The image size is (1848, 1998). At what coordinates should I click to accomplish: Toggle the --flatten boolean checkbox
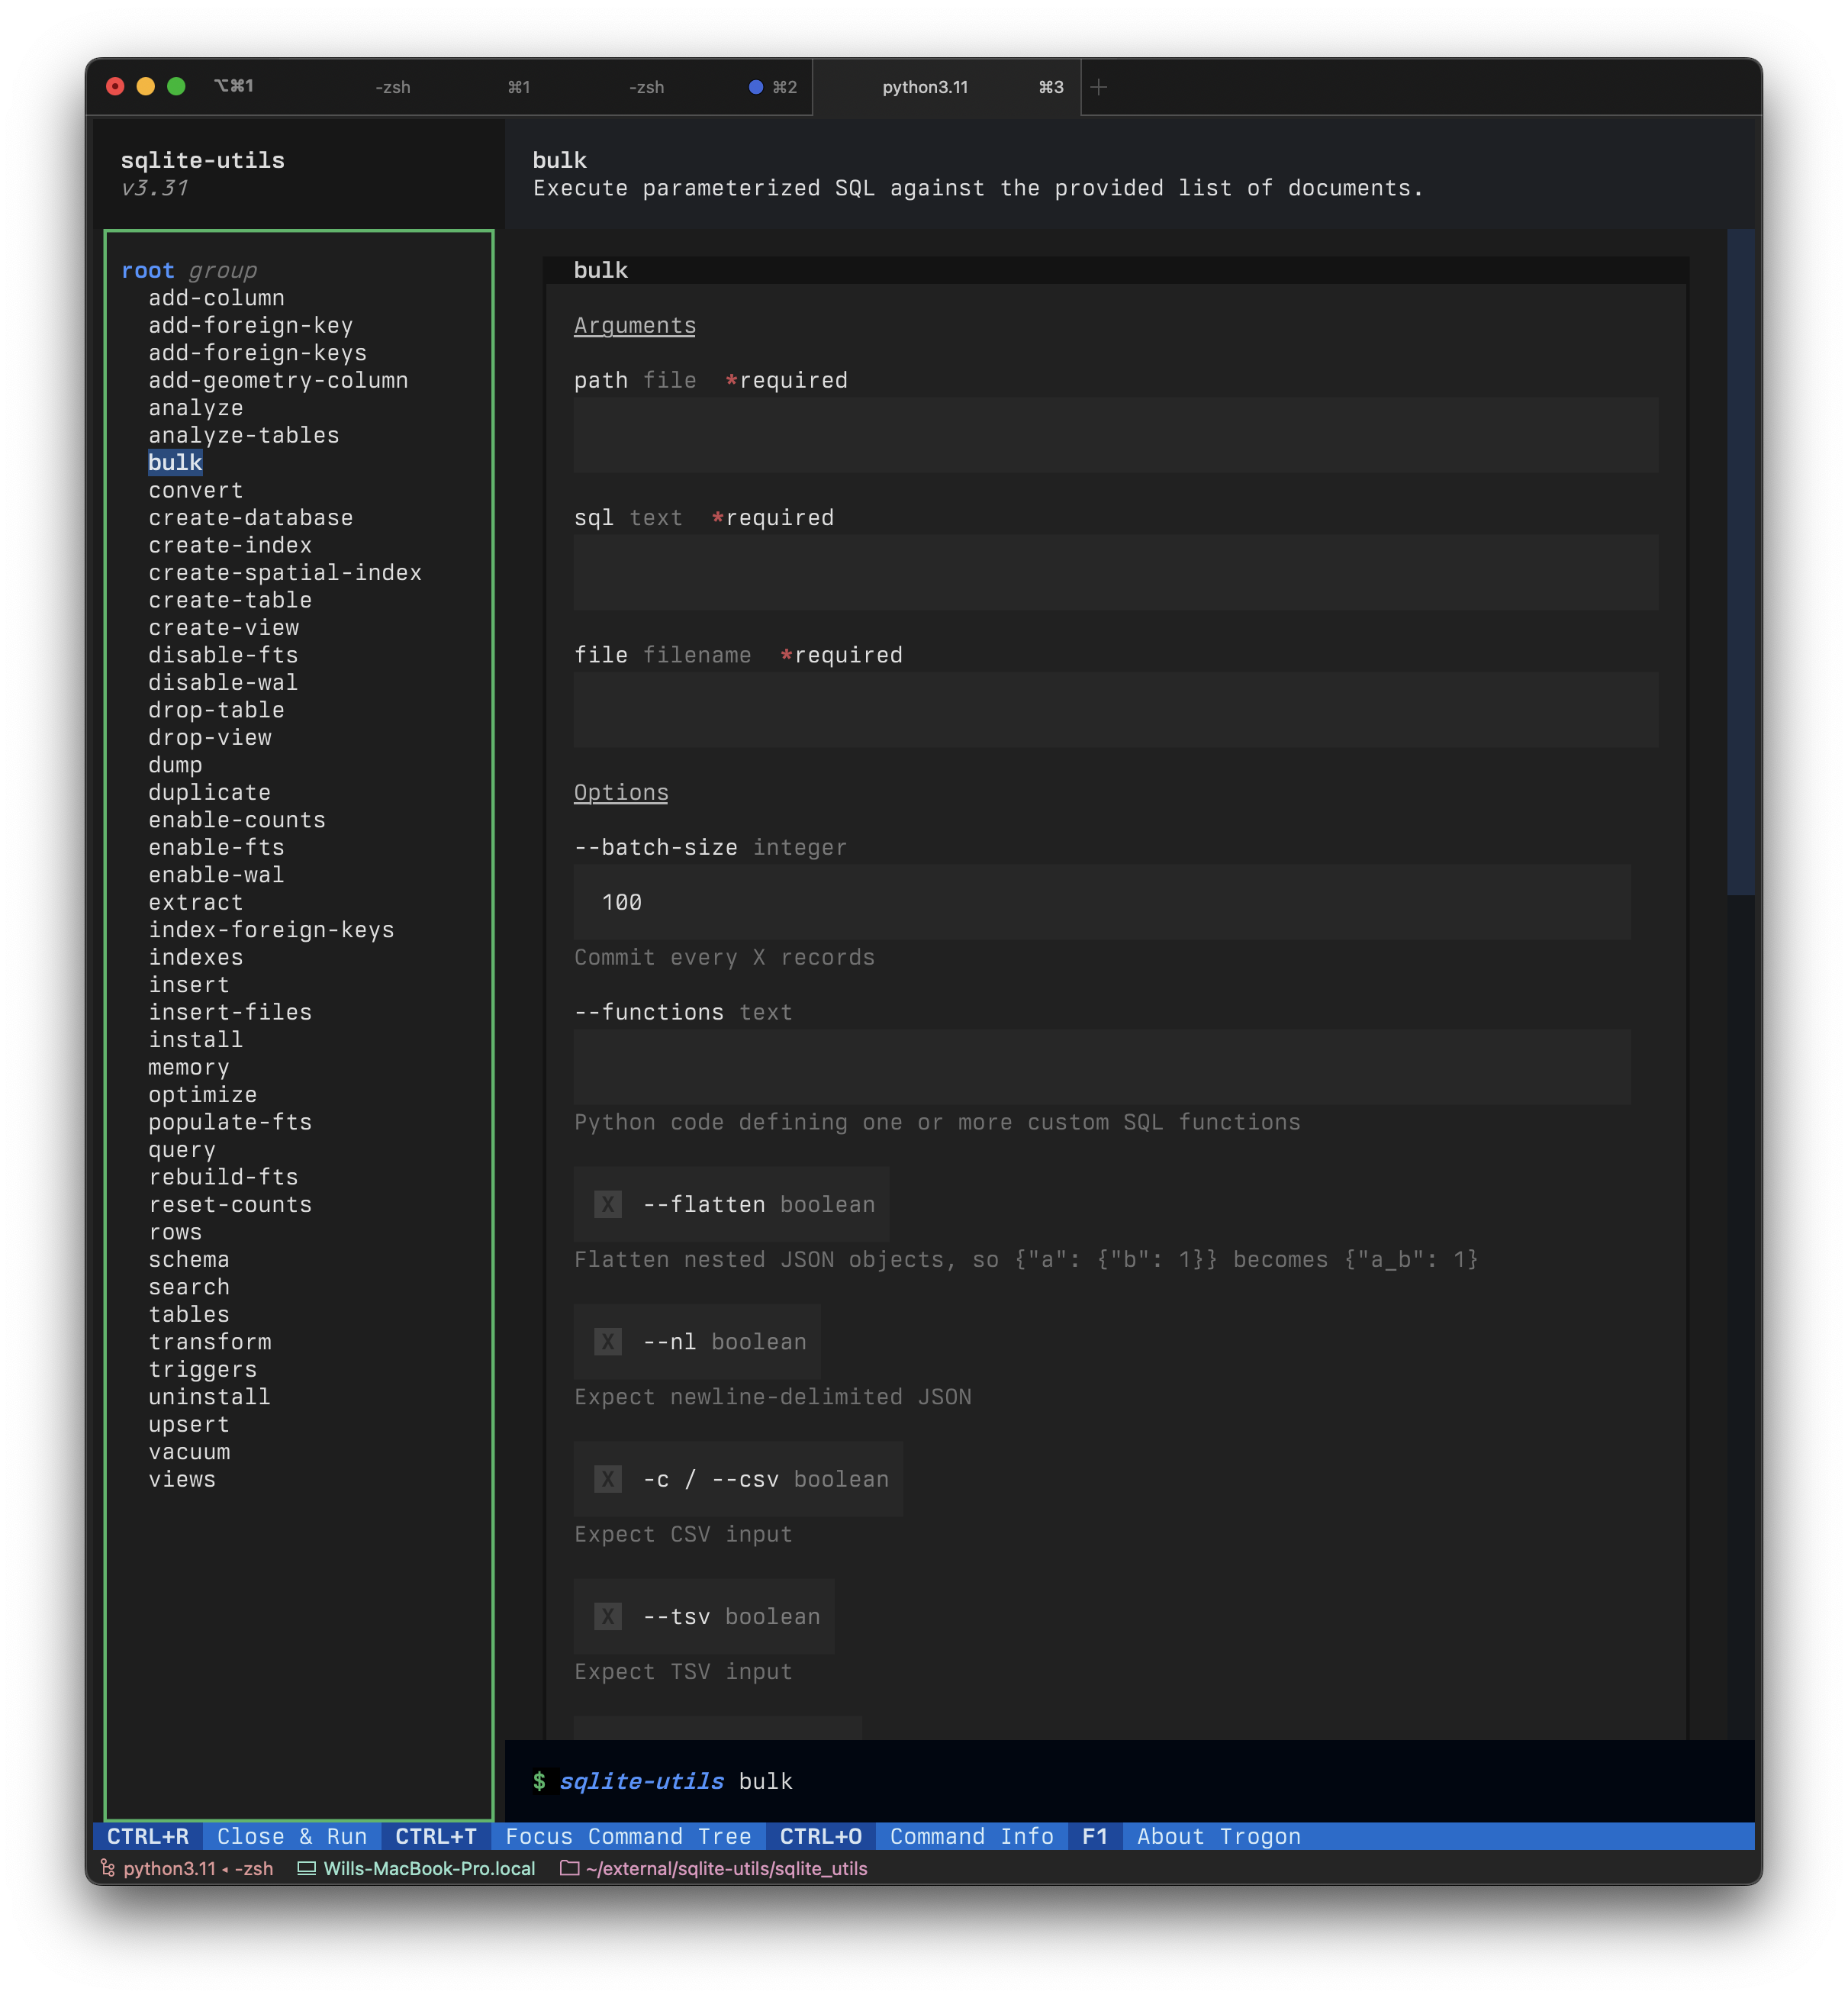(607, 1204)
